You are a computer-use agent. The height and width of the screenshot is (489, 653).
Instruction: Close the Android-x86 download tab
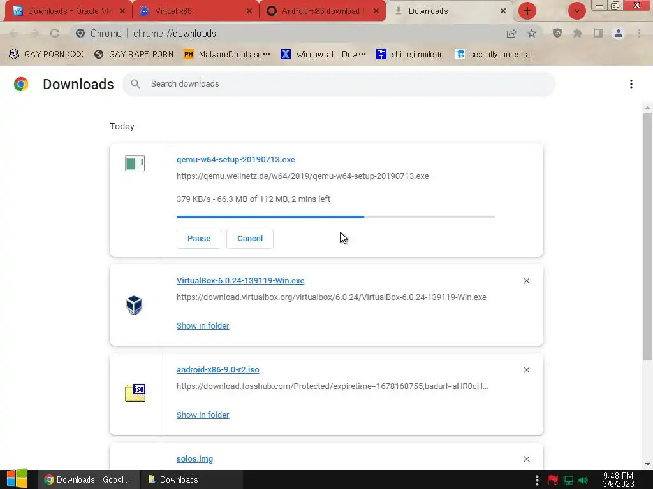click(x=376, y=11)
